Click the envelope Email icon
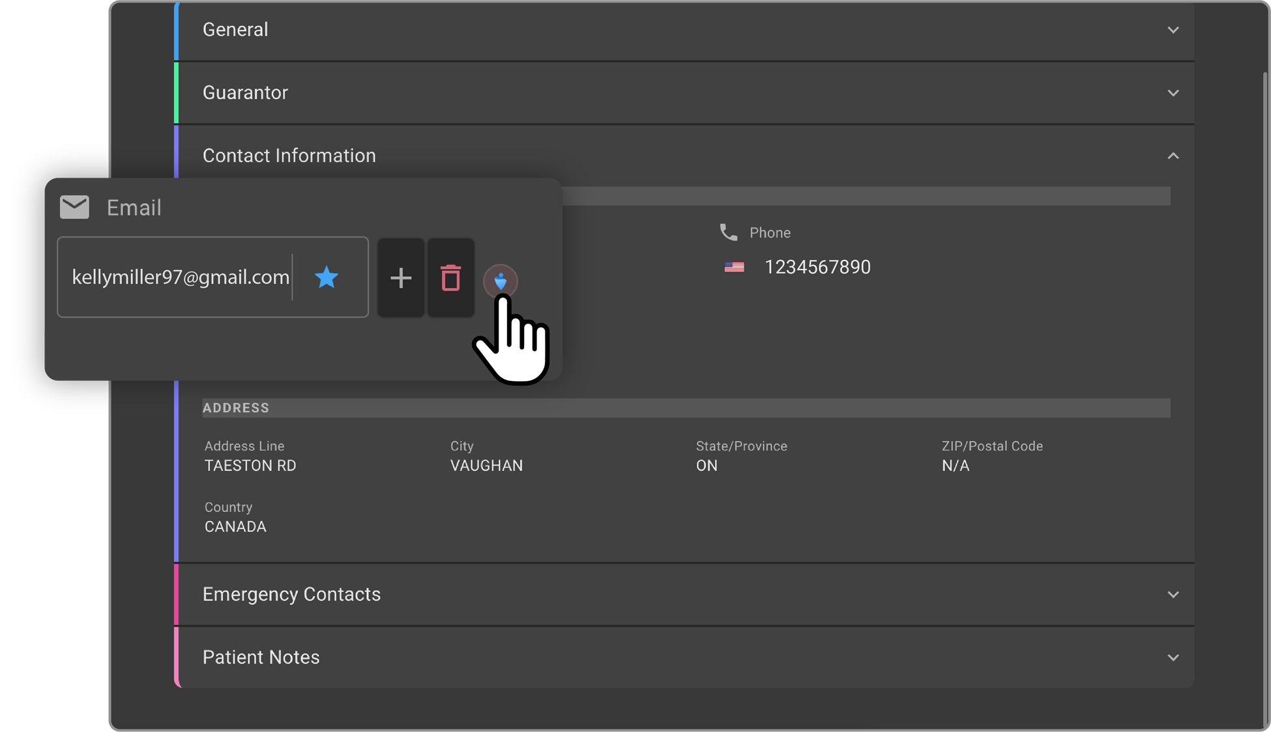 pyautogui.click(x=74, y=207)
